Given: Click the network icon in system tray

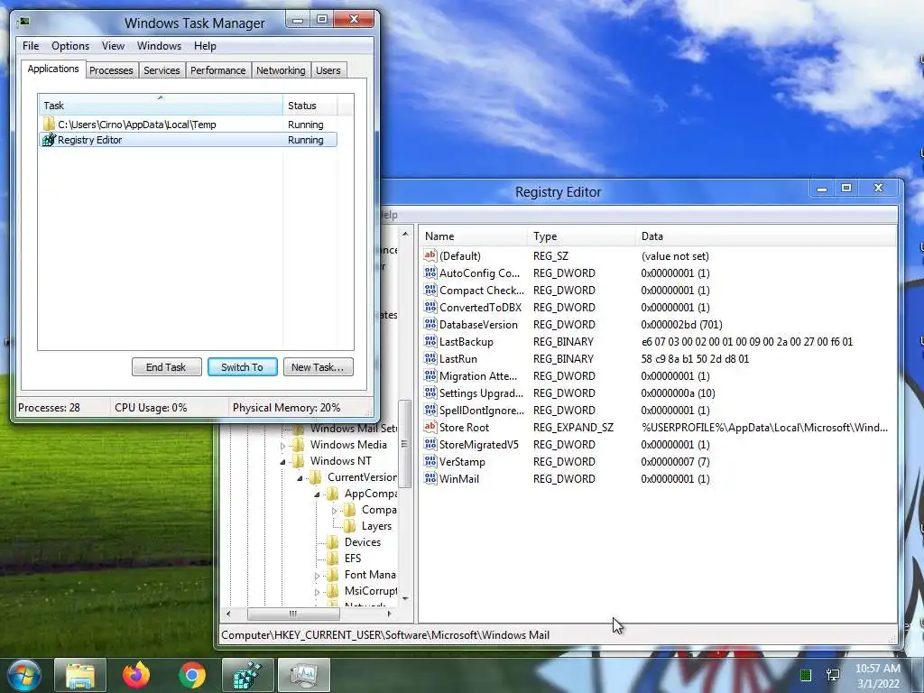Looking at the screenshot, I should 833,675.
